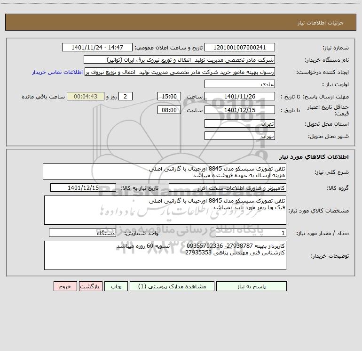Open مشاهده مدارک پیوستی (1) attachments
This screenshot has height=351, width=362.
click(x=172, y=286)
